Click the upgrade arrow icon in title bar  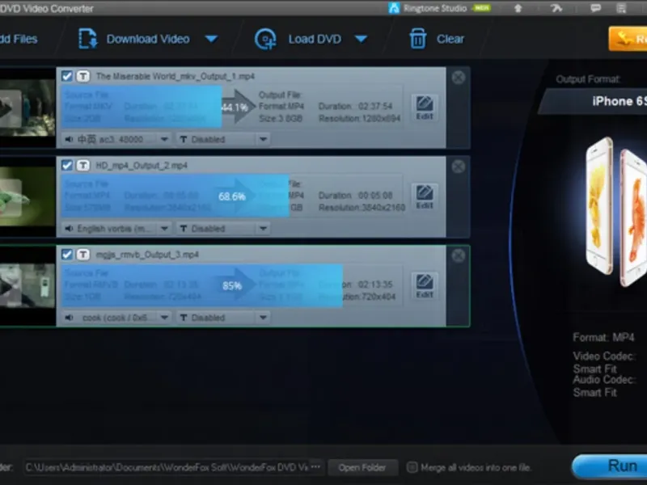point(518,8)
